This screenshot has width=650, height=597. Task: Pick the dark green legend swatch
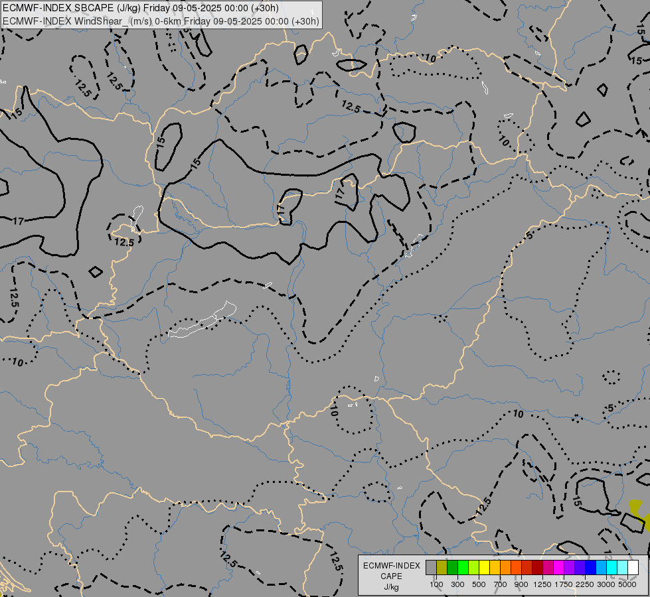[453, 567]
